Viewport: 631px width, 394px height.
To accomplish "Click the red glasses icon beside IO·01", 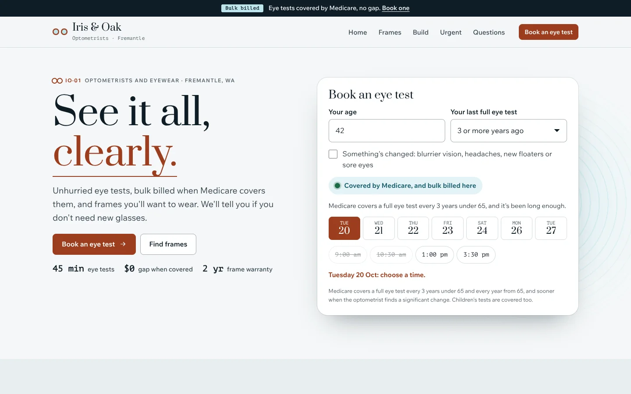I will [57, 81].
